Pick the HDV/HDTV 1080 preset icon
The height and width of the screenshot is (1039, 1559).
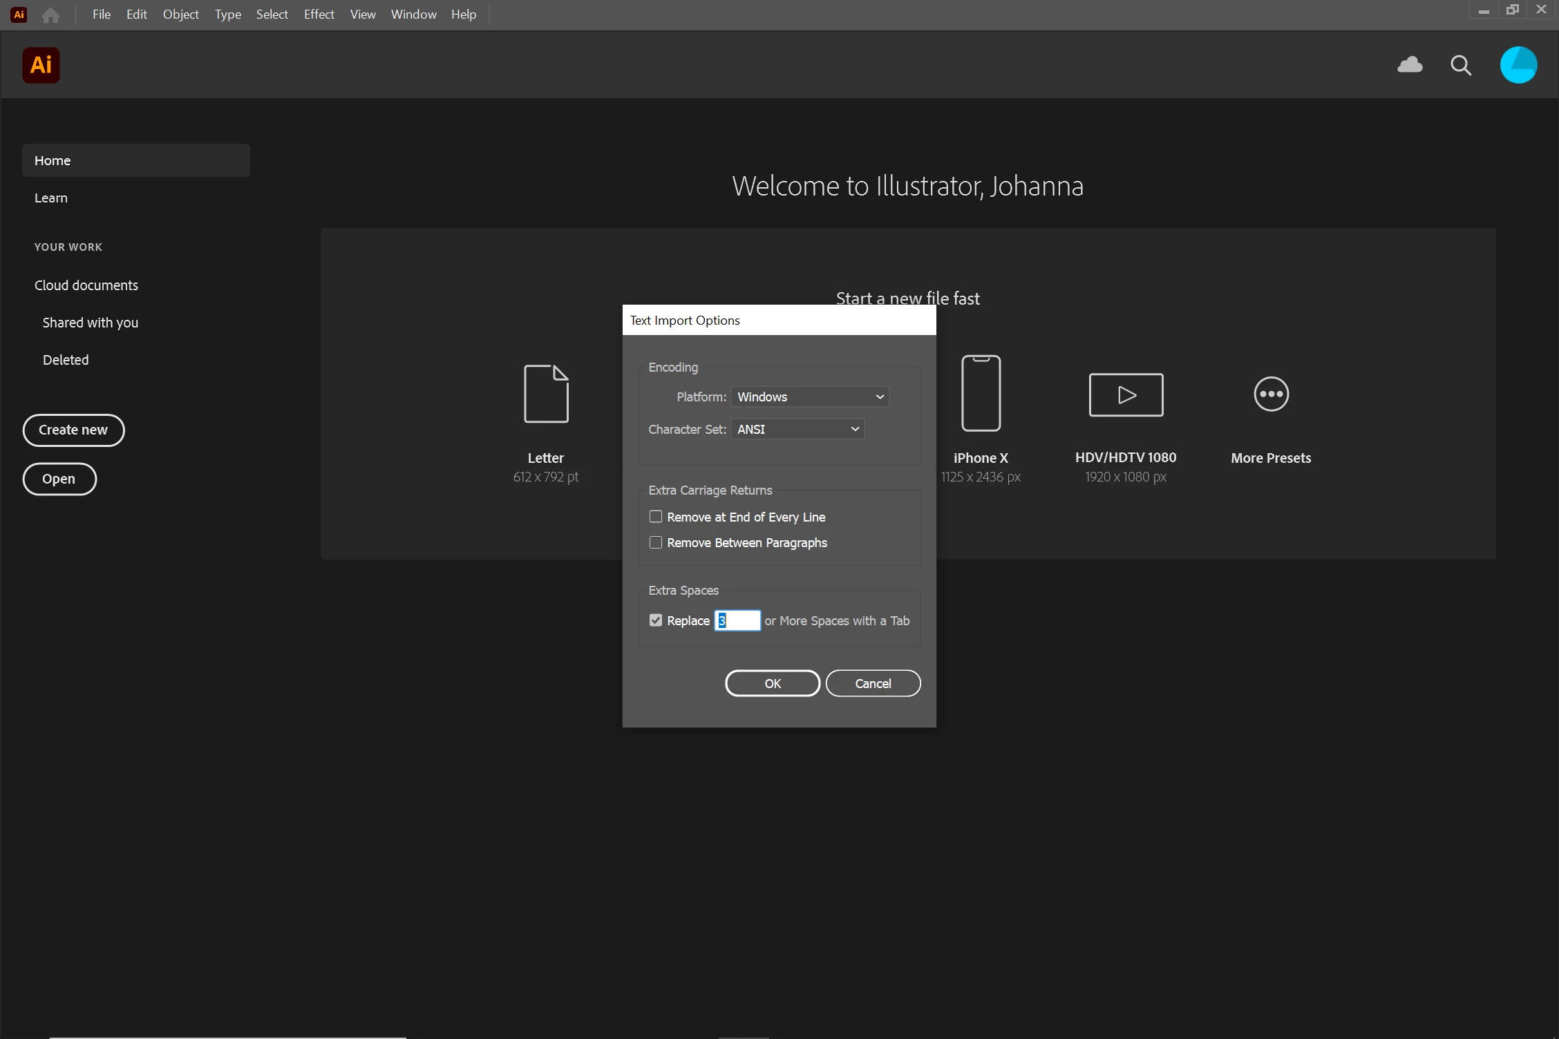1126,394
